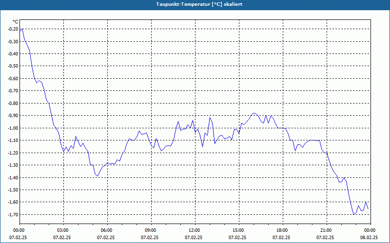Screen dimensions: 390x243
Task: Click the 03:00 time axis label
Action: [64, 230]
